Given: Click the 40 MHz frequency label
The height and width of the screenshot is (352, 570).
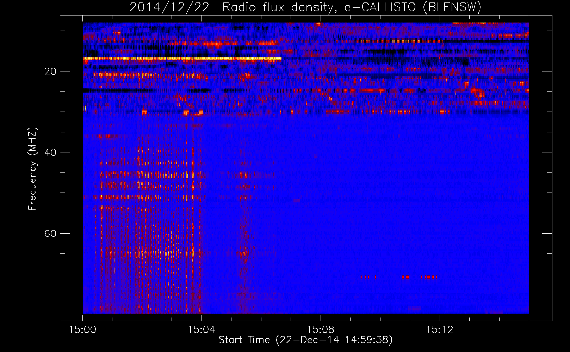Looking at the screenshot, I should (x=50, y=152).
